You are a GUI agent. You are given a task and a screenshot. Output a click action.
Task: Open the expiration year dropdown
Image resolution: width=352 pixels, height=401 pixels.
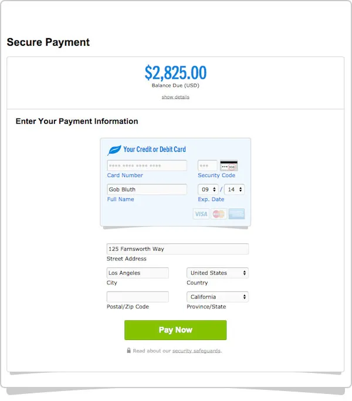[234, 190]
